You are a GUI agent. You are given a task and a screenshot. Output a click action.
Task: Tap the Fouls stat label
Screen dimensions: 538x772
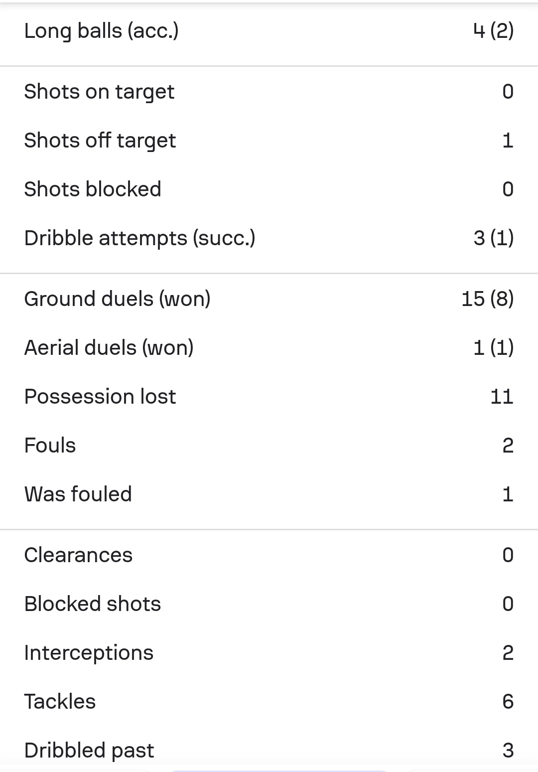pyautogui.click(x=50, y=446)
